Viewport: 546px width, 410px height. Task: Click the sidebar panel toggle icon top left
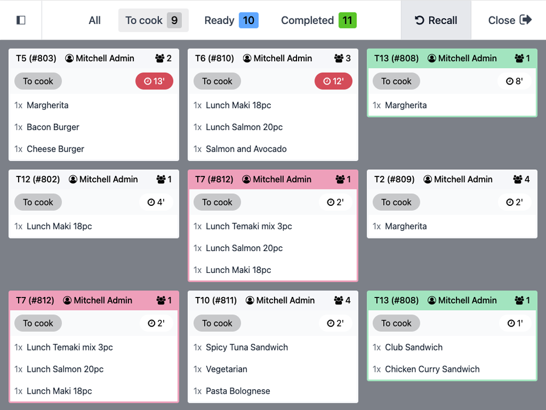[21, 20]
